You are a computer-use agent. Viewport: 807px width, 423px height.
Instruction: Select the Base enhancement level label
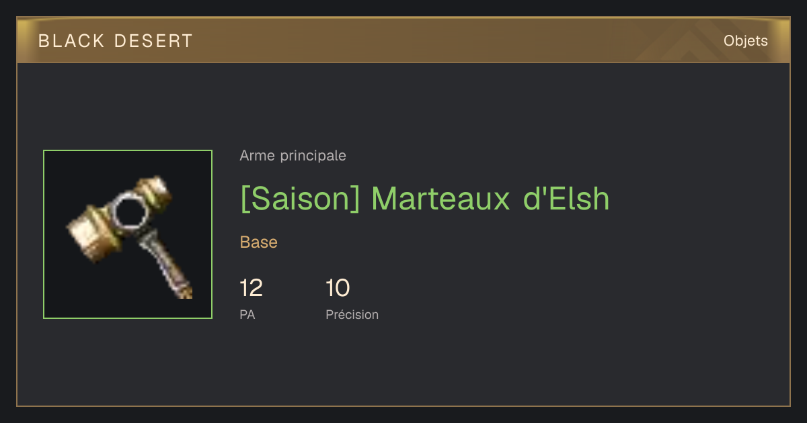(x=259, y=242)
